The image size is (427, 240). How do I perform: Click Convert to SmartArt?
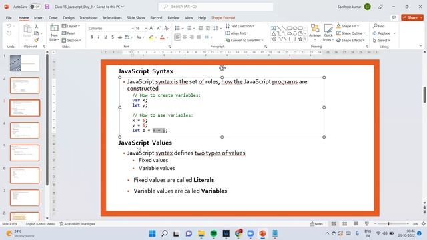pyautogui.click(x=244, y=40)
